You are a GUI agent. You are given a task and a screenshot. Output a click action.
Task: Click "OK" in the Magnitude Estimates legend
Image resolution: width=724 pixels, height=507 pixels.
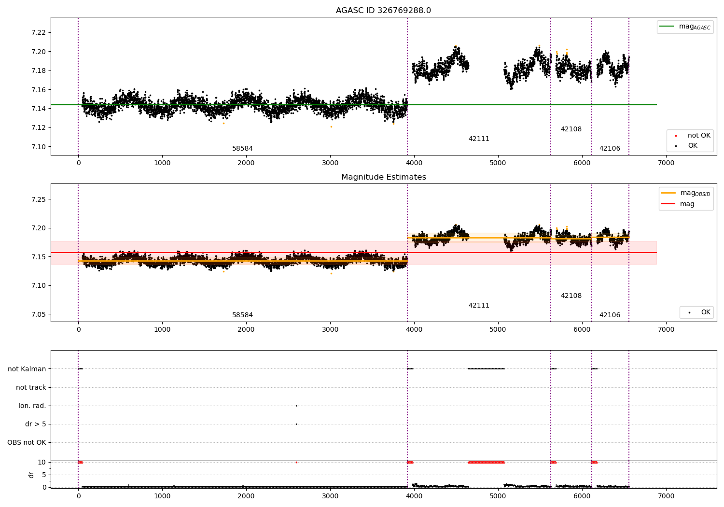(699, 312)
